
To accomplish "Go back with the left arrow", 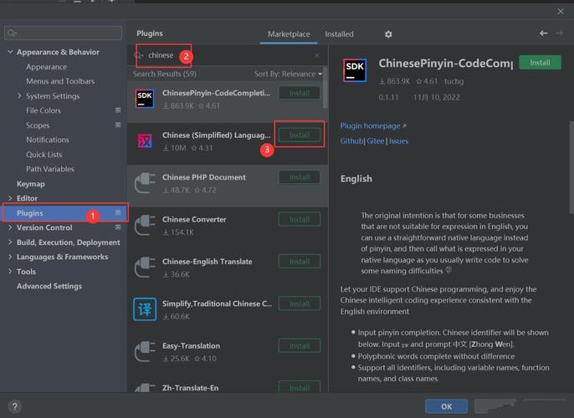I will [544, 33].
